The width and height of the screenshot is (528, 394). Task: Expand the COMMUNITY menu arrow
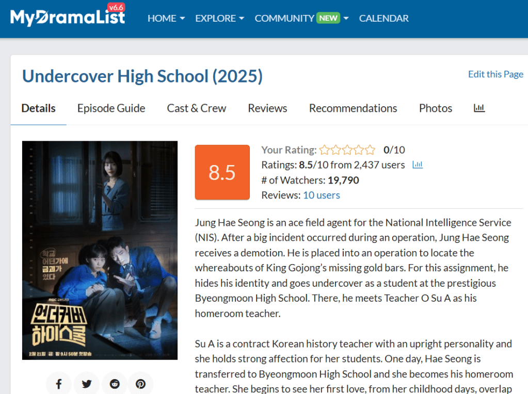[x=346, y=18]
